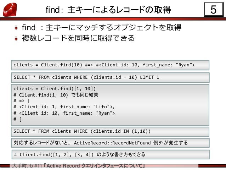Click the Ruby gem logo
226x170 pixels.
click(10, 10)
